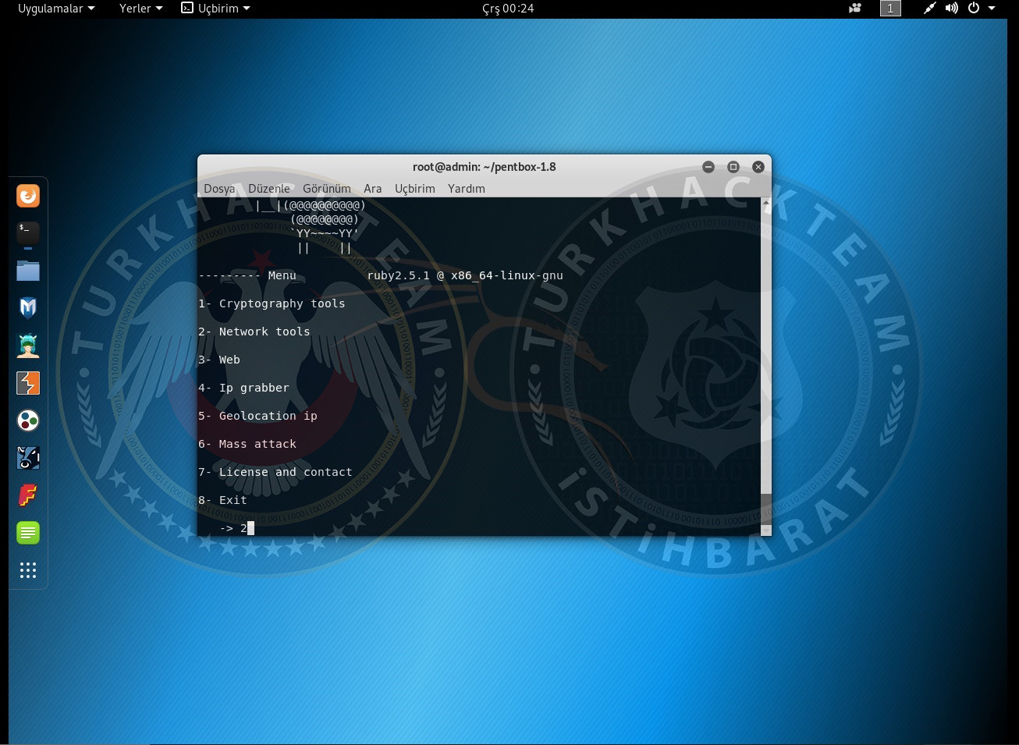Open the workspace indicator labeled 1

(890, 9)
